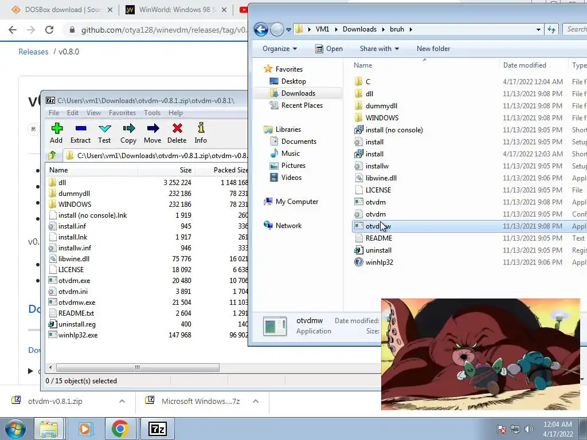Select winhlp32 in the Explorer file list
The height and width of the screenshot is (440, 587).
[x=379, y=262]
